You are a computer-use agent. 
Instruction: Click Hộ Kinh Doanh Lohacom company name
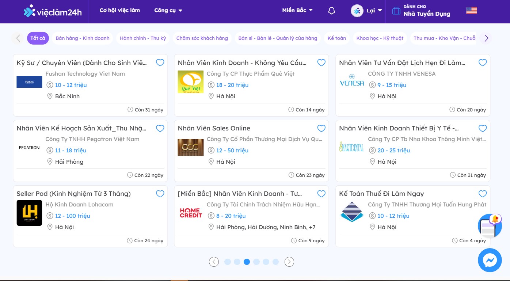[79, 205]
